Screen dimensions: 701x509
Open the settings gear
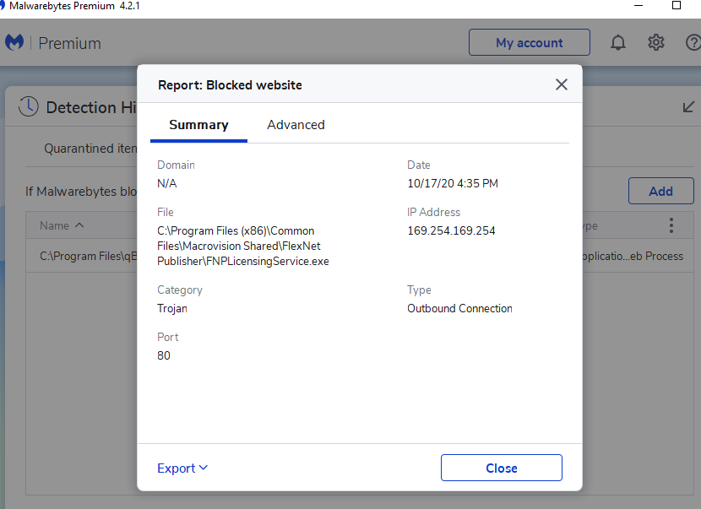(656, 42)
